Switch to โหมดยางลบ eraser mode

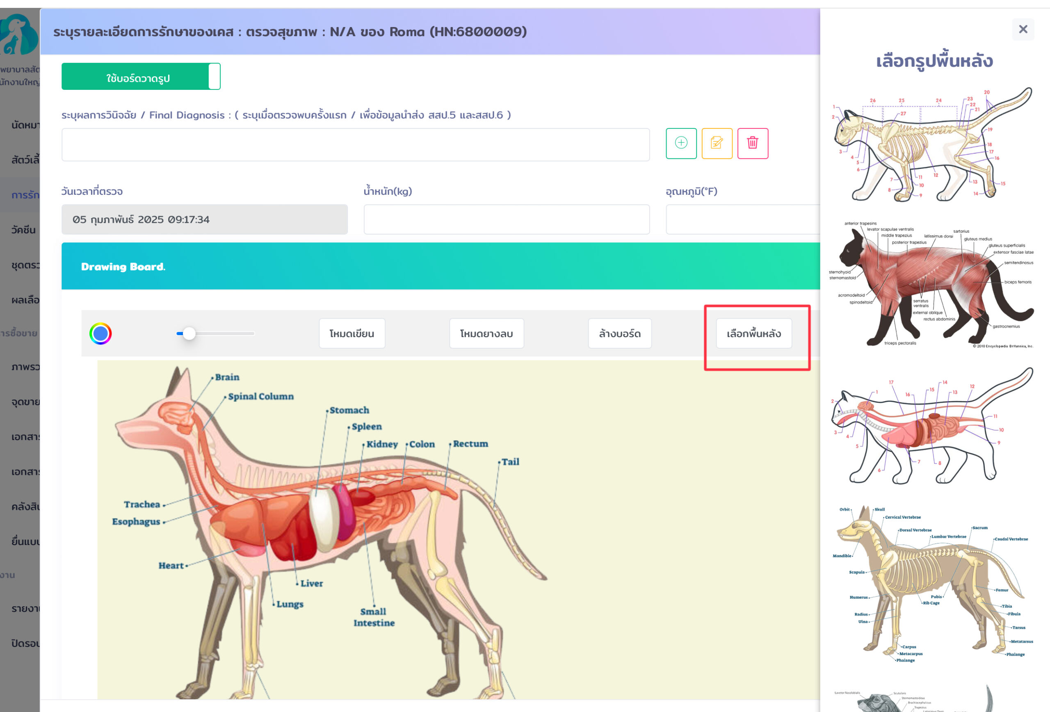tap(486, 333)
